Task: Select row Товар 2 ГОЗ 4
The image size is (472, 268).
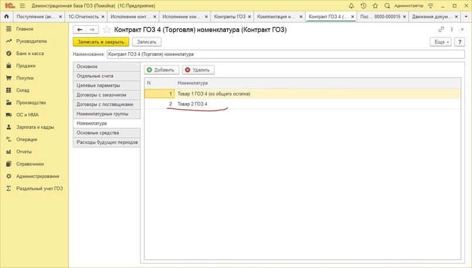Action: coord(302,104)
